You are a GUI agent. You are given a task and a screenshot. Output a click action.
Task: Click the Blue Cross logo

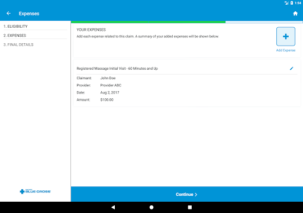36,191
